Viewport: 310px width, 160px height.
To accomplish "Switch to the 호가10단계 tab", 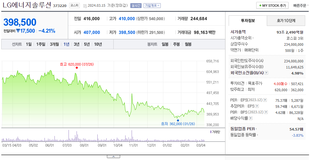I will [x=286, y=20].
